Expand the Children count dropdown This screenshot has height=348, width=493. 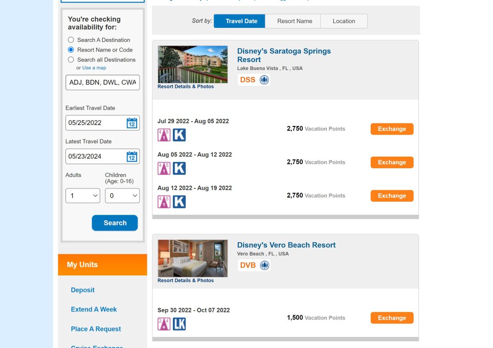tap(122, 196)
